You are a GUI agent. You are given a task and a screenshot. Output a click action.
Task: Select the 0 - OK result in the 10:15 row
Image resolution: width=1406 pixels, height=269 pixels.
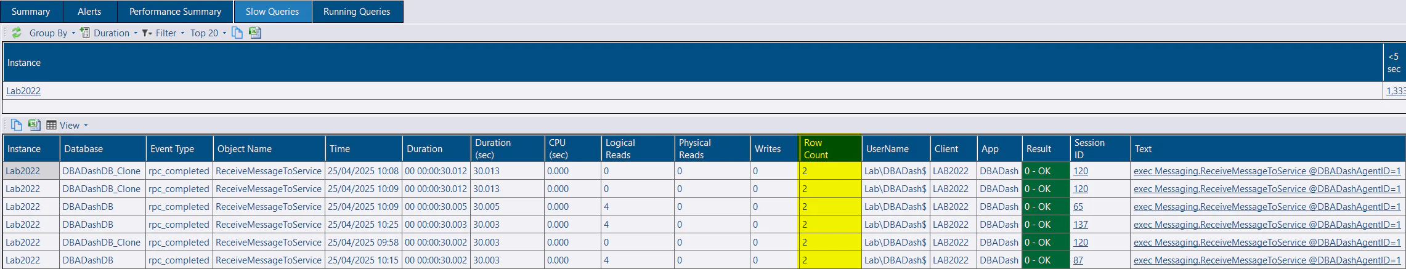1046,260
